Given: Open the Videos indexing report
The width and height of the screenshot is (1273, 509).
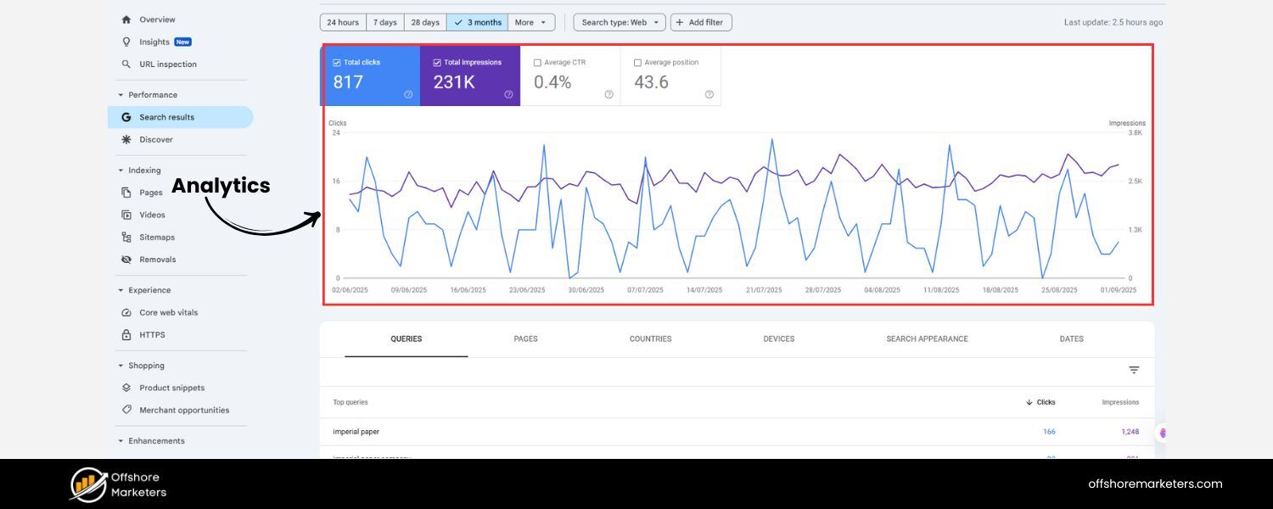Looking at the screenshot, I should (x=151, y=215).
